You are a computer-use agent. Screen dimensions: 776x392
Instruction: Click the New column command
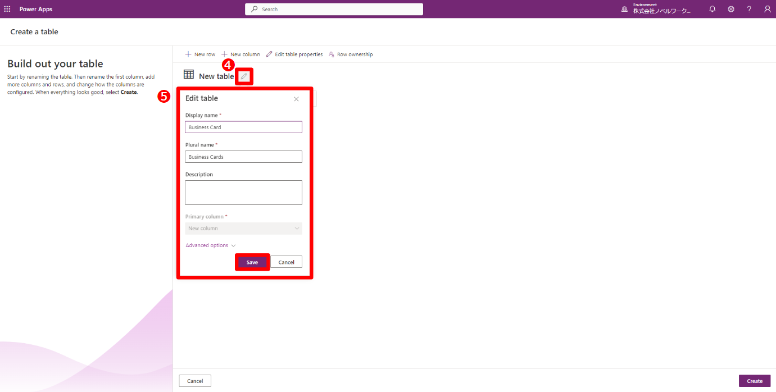[240, 54]
